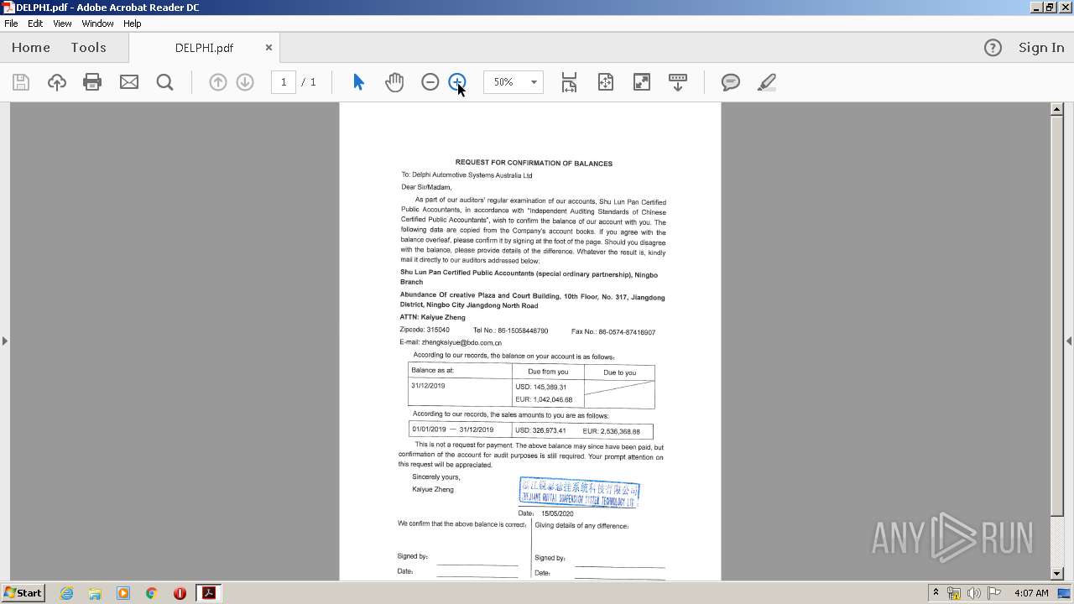Screen dimensions: 1074x604
Task: Click the Save file icon
Action: click(x=21, y=82)
